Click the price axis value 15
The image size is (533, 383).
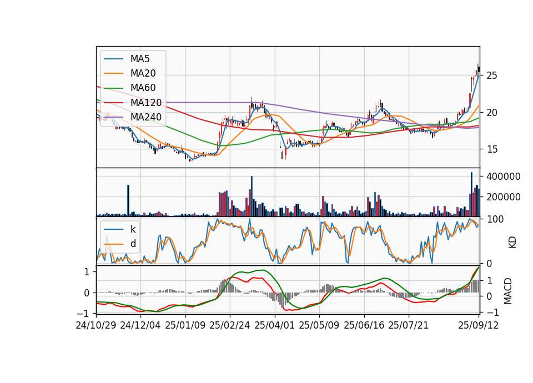[491, 149]
